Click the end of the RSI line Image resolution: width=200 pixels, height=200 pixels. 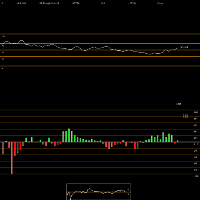click(x=177, y=48)
